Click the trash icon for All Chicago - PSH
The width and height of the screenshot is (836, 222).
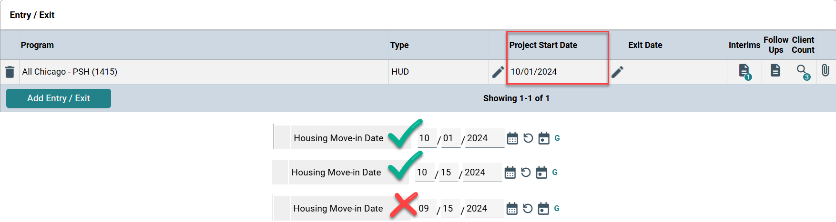point(10,72)
